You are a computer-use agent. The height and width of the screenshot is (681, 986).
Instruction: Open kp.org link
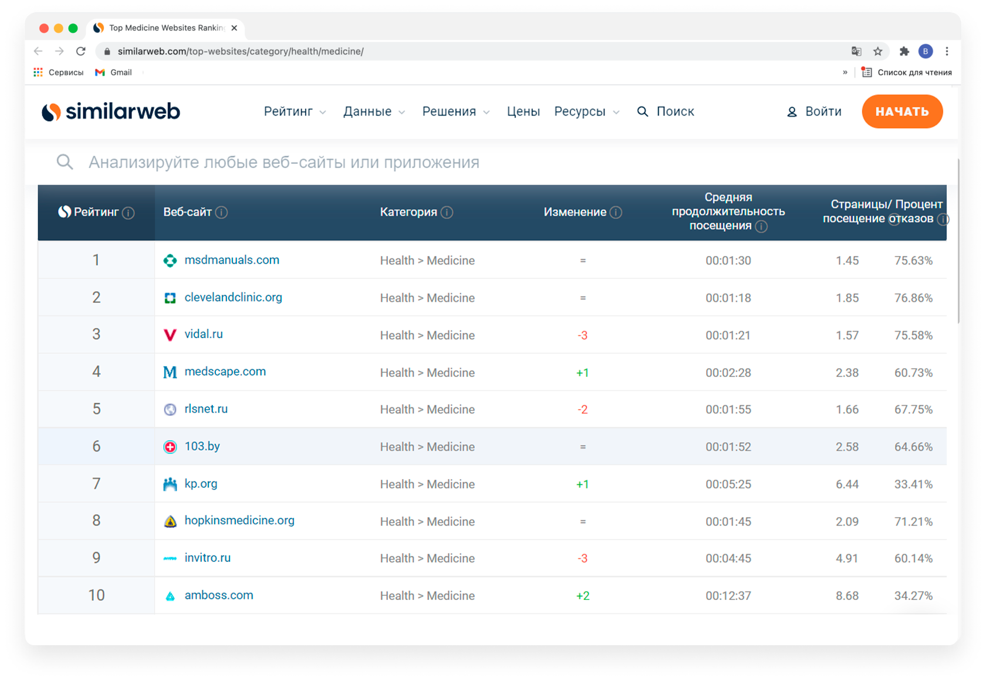[201, 484]
